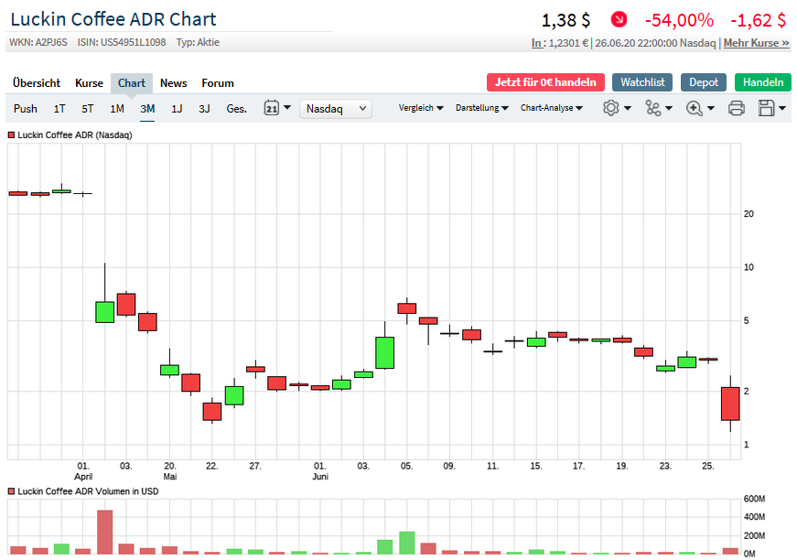The height and width of the screenshot is (560, 797).
Task: Select the 1T time range
Action: point(59,109)
